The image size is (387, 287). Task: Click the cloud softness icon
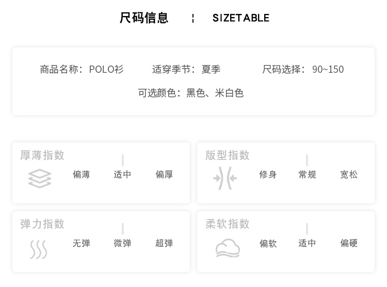coord(228,248)
